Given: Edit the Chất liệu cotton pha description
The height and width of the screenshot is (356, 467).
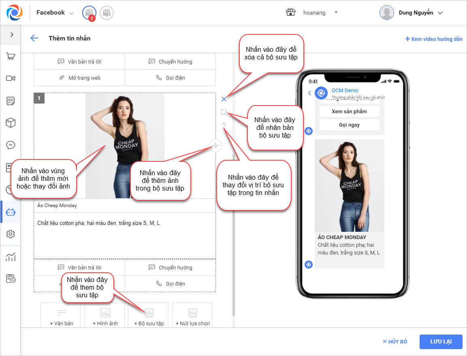Looking at the screenshot, I should 125,235.
